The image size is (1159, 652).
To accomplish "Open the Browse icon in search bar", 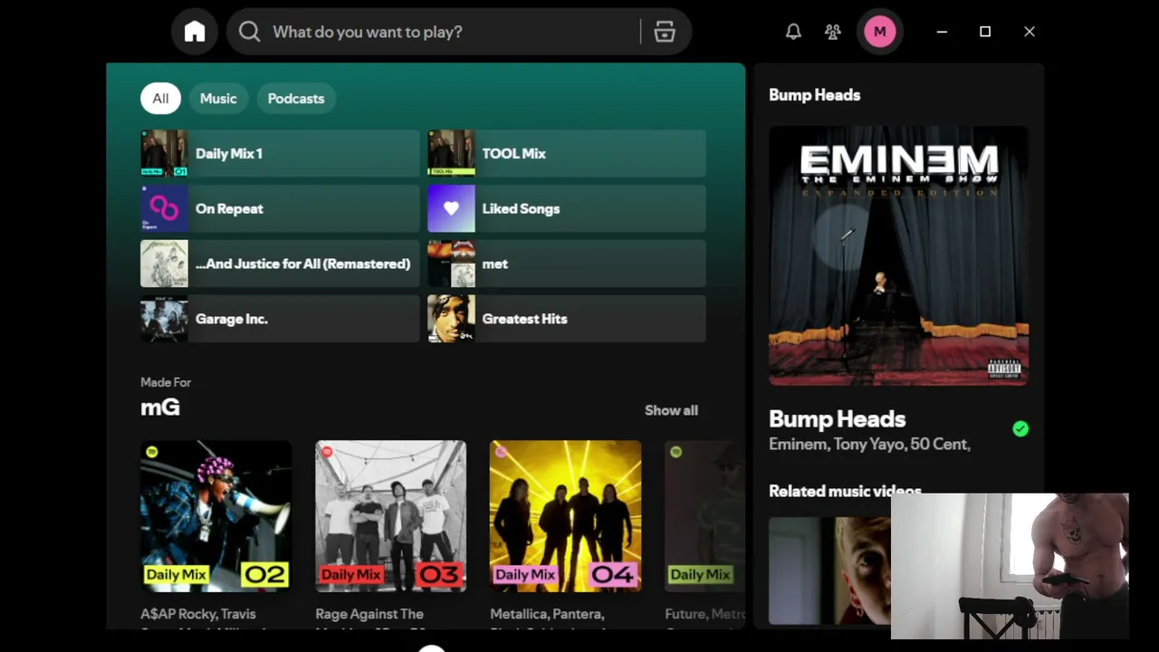I will 665,32.
